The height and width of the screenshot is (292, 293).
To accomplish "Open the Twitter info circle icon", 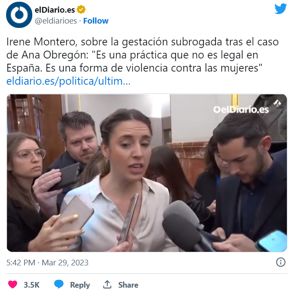I will (280, 262).
